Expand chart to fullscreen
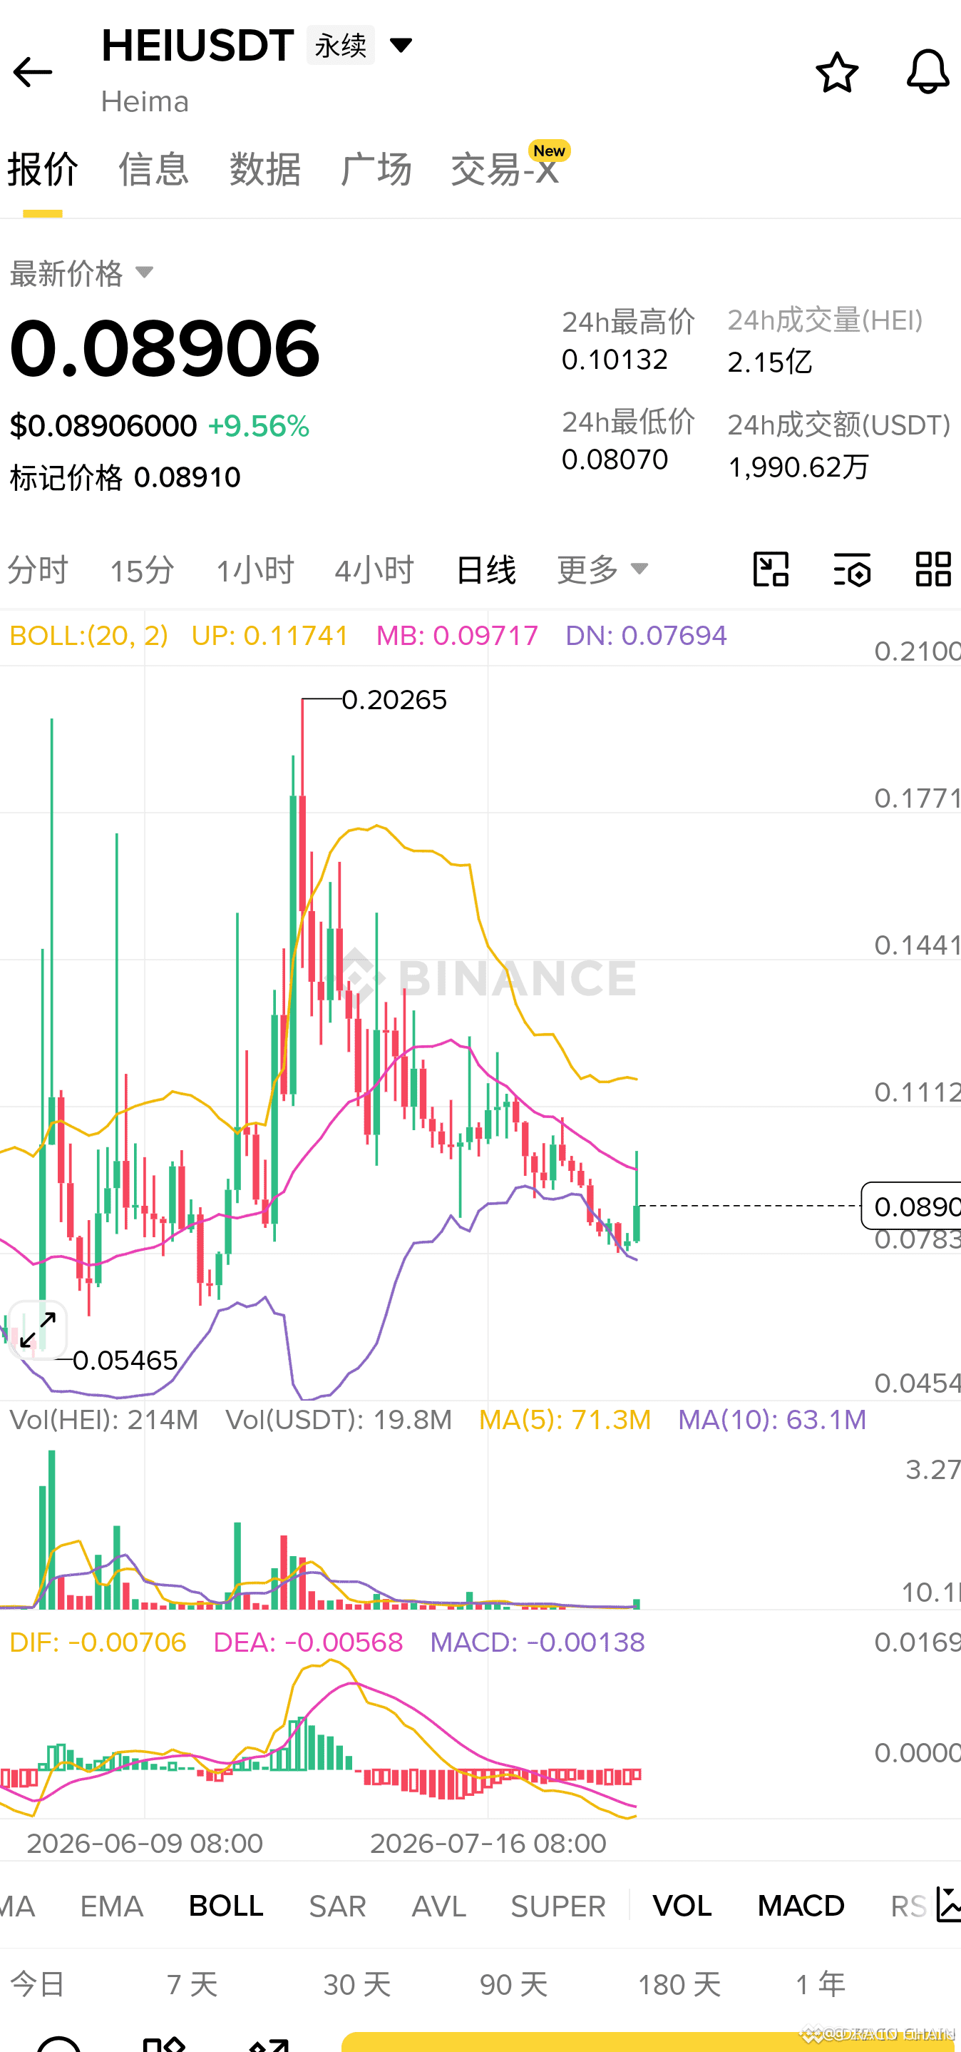The width and height of the screenshot is (961, 2052). pos(37,1330)
